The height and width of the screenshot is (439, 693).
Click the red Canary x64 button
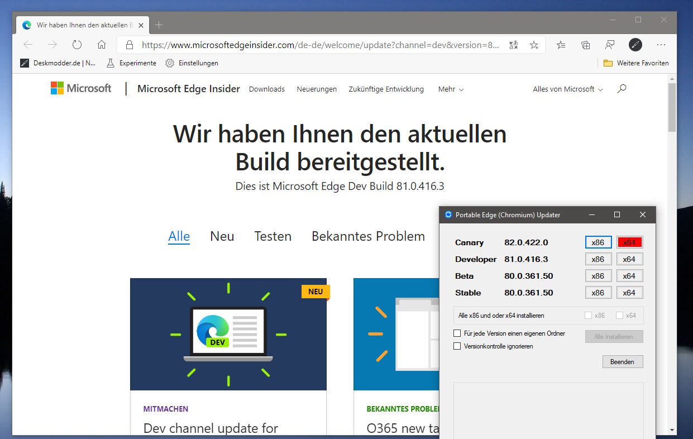(x=629, y=242)
